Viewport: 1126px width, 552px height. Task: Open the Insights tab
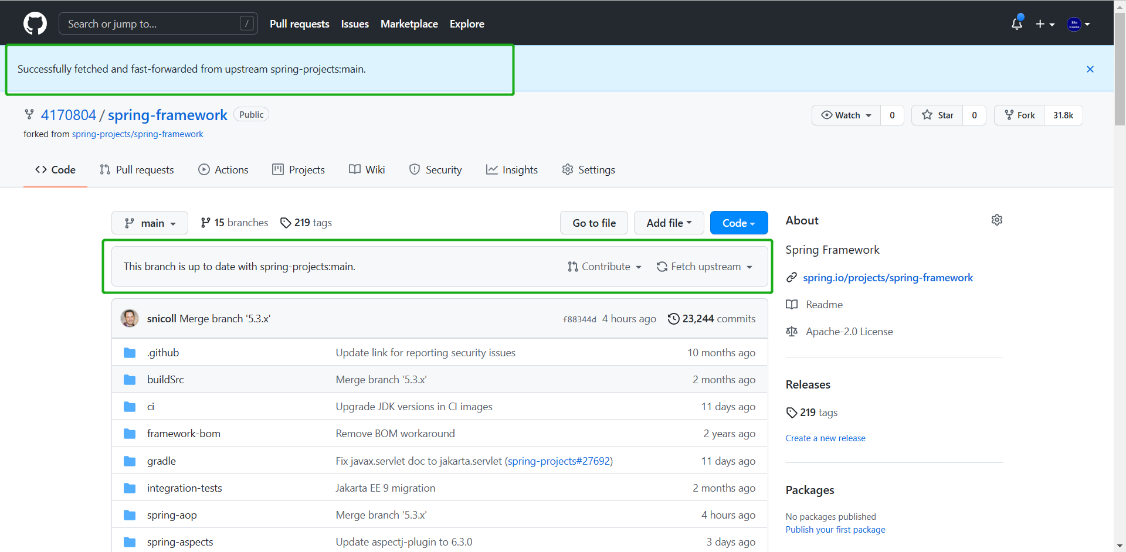[x=512, y=169]
